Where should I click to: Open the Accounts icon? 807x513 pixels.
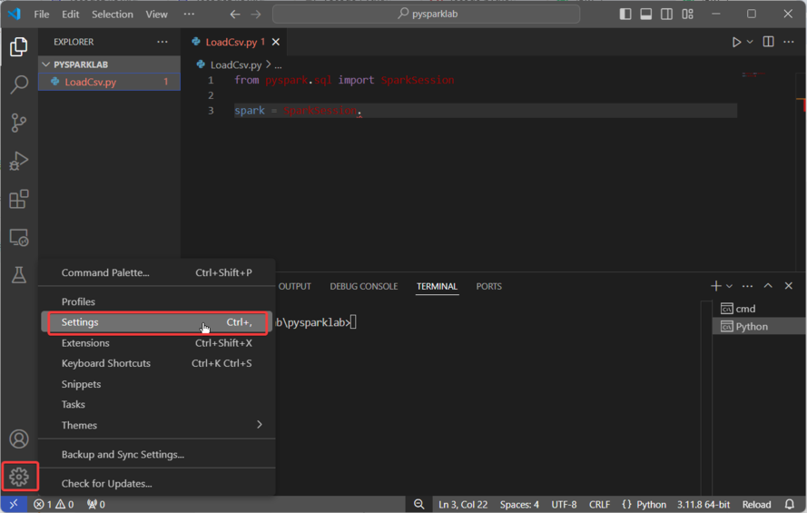[x=18, y=439]
